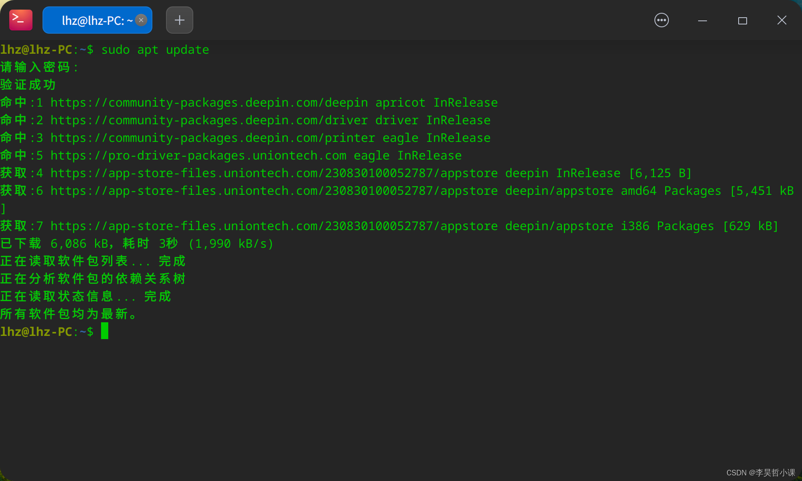Click the green cursor at the bottom prompt
This screenshot has height=481, width=802.
[x=105, y=331]
